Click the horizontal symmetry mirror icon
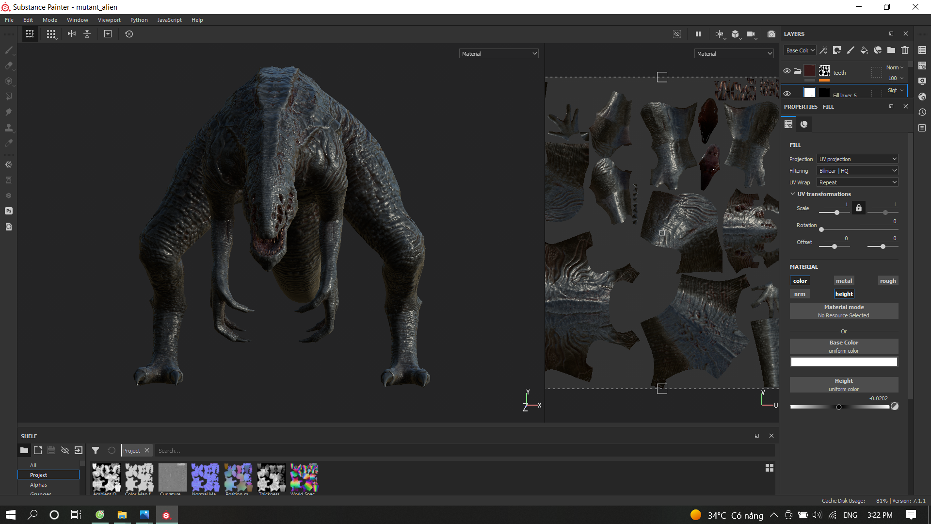The image size is (931, 524). 72,34
